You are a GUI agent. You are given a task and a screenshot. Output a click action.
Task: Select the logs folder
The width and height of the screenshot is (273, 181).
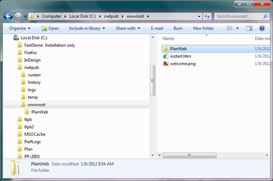coord(32,90)
